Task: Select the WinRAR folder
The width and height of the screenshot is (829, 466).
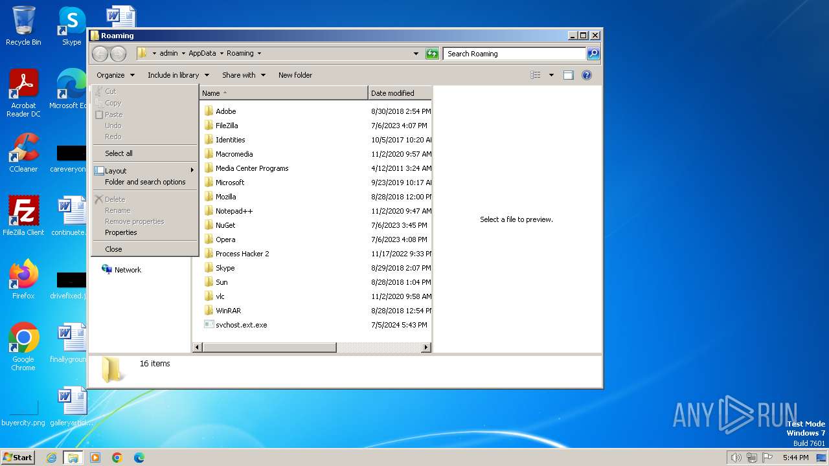Action: (228, 311)
